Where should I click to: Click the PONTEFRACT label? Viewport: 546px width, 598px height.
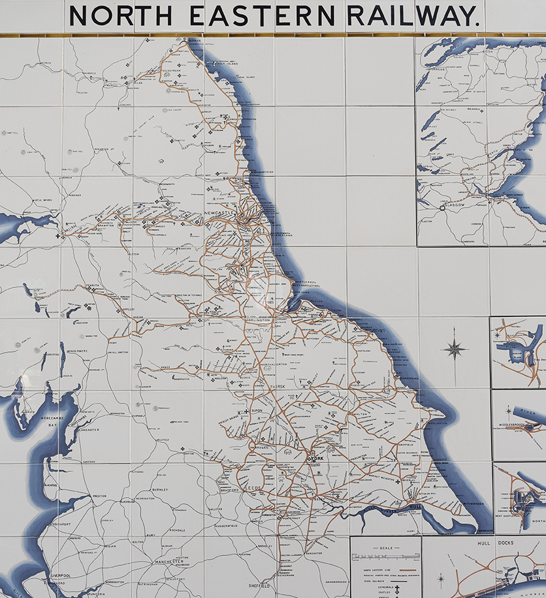[291, 518]
